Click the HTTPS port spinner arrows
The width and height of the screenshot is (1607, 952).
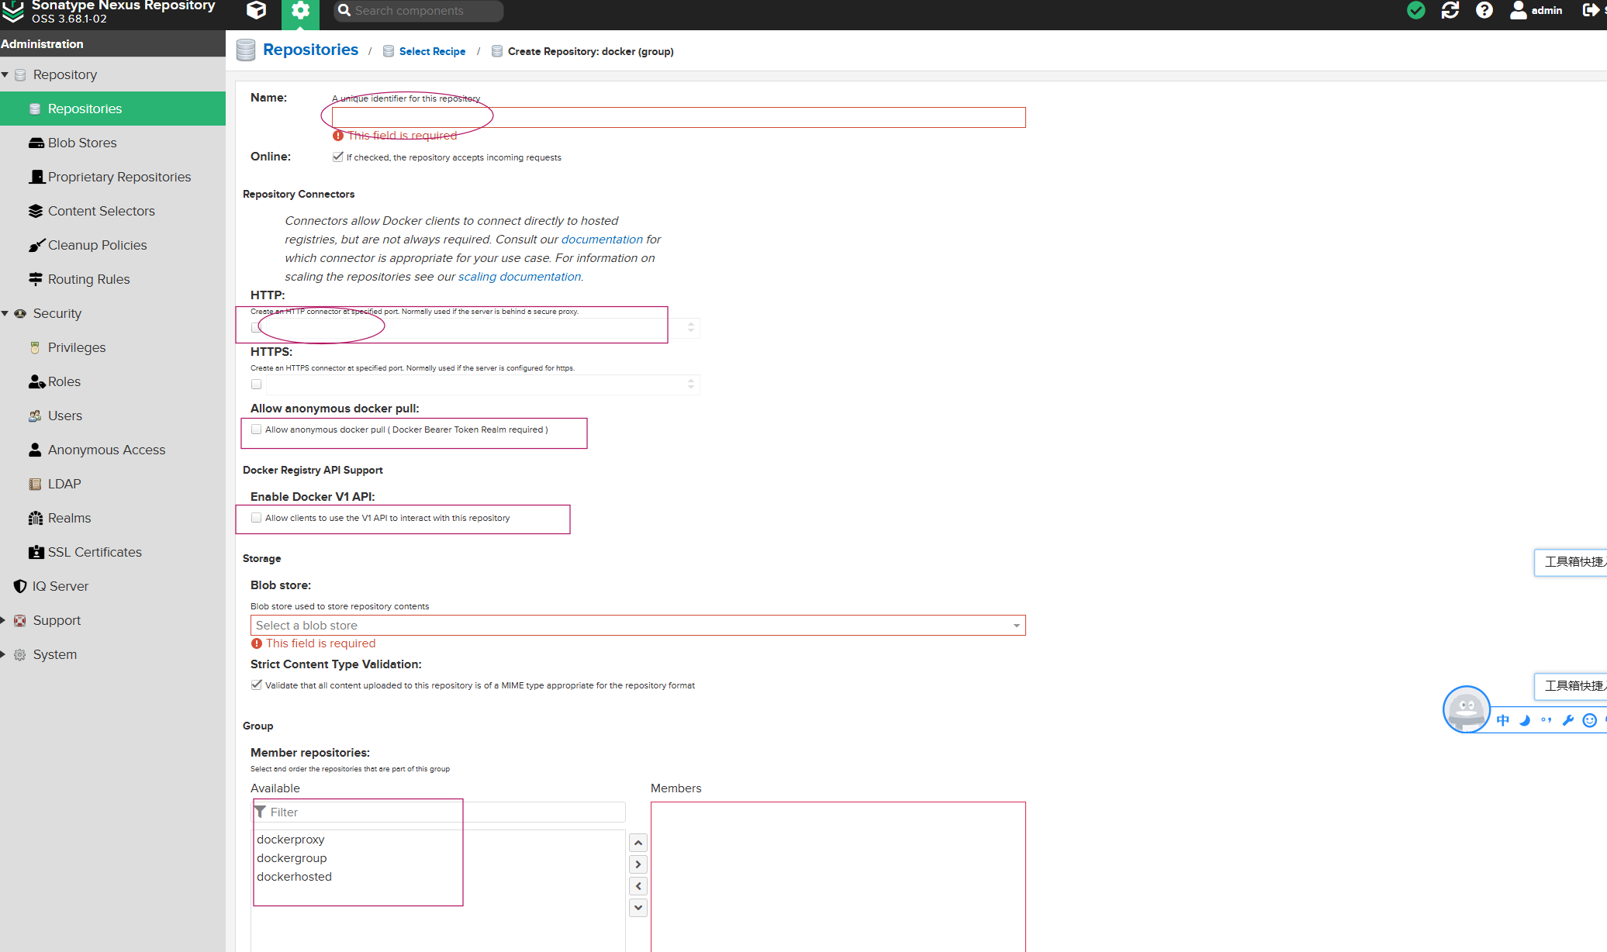691,385
